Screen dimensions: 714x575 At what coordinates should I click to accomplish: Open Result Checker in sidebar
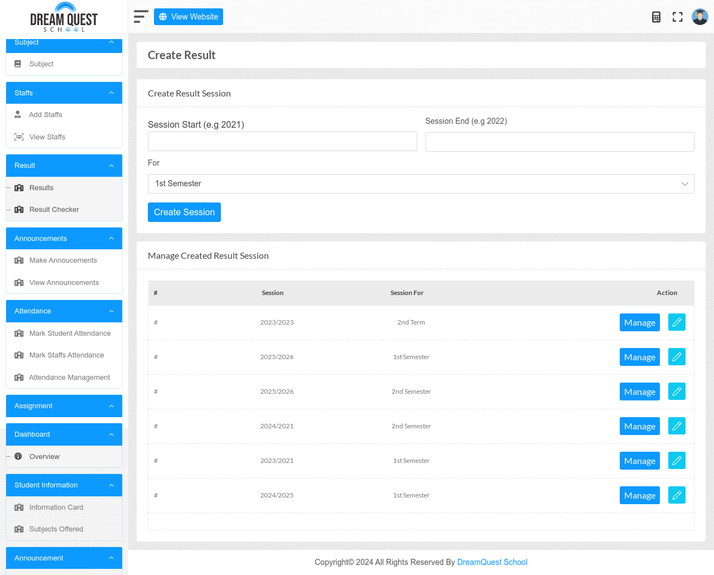click(x=54, y=210)
